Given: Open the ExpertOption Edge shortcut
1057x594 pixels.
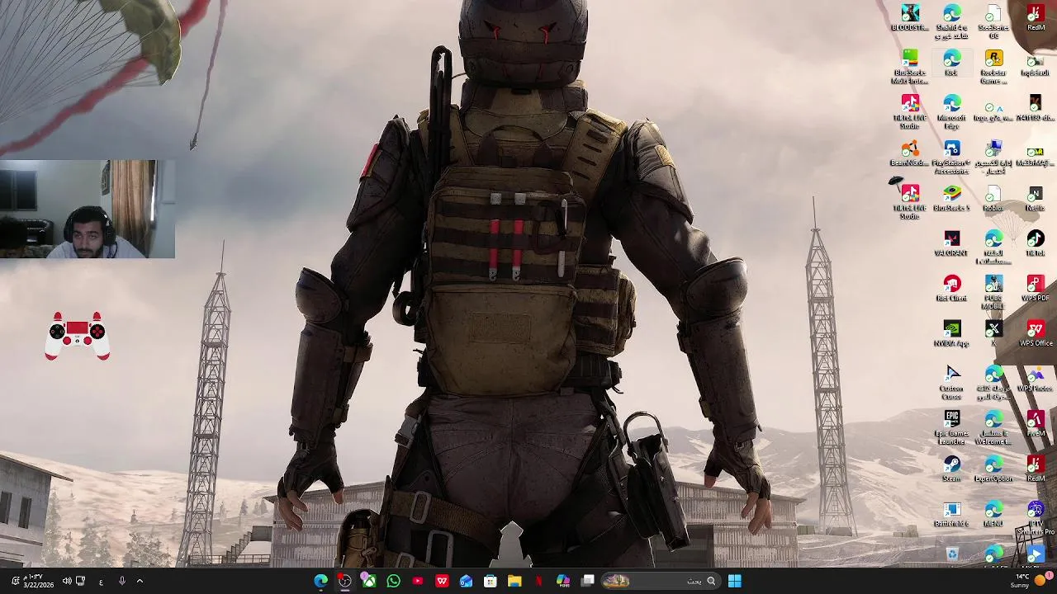Looking at the screenshot, I should pyautogui.click(x=993, y=469).
